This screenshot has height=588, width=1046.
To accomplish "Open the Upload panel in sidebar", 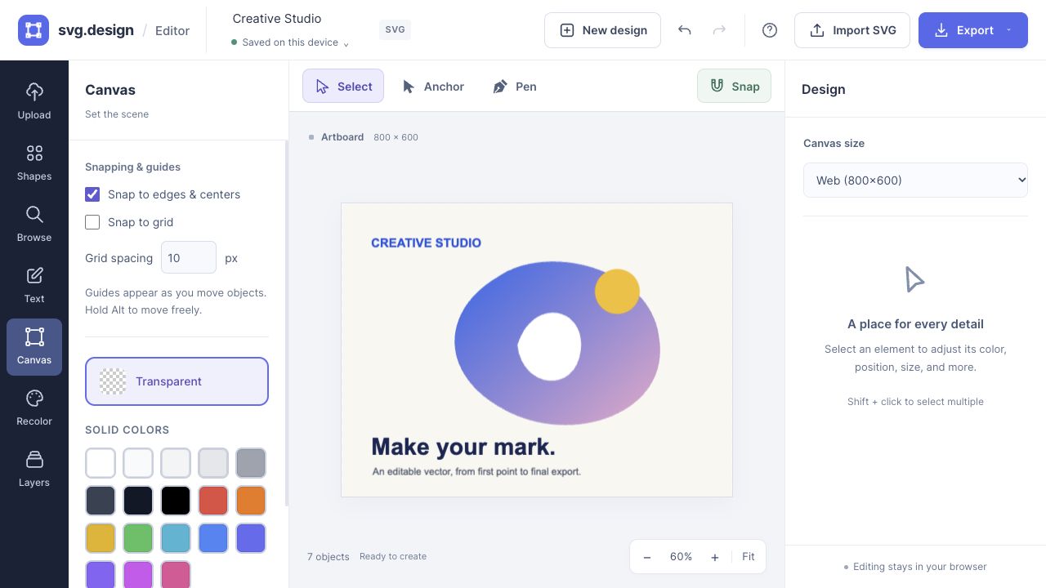I will [x=34, y=101].
